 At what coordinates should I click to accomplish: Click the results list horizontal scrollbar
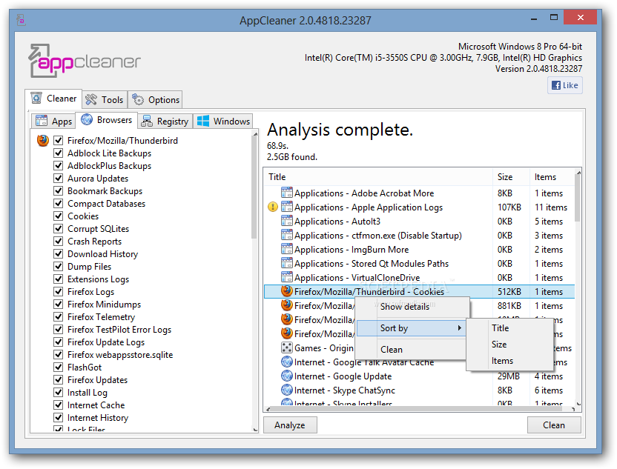pos(420,409)
